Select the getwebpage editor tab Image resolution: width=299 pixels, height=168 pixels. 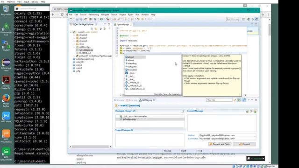coord(123,25)
